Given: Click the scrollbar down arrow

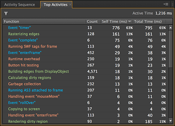Looking at the screenshot, I should pyautogui.click(x=170, y=121).
